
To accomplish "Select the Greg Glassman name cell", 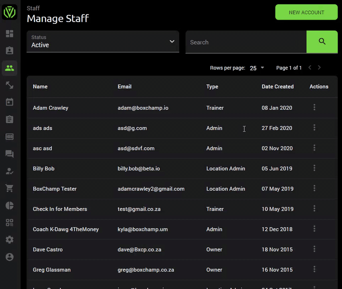I will tap(52, 270).
